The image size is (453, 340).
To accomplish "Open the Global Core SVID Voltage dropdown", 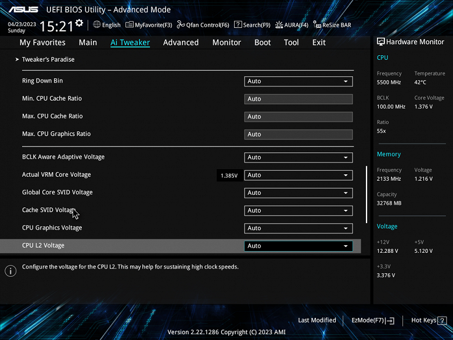I will click(x=299, y=193).
